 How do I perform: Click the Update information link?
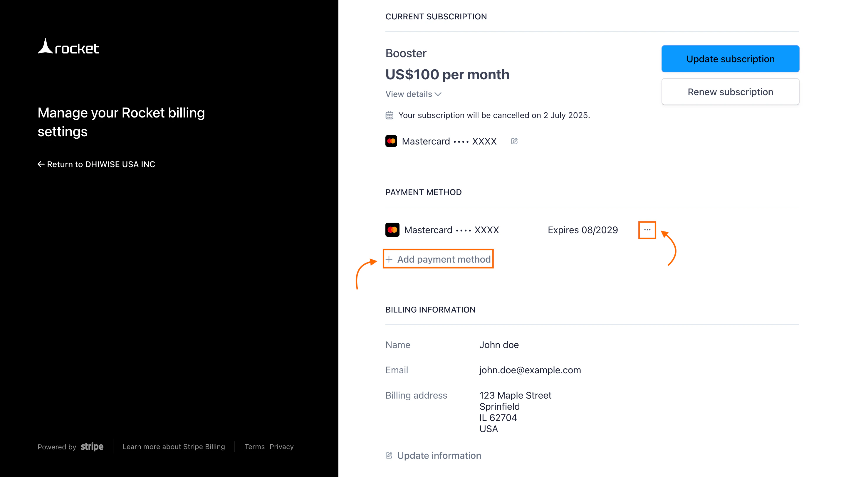click(439, 455)
